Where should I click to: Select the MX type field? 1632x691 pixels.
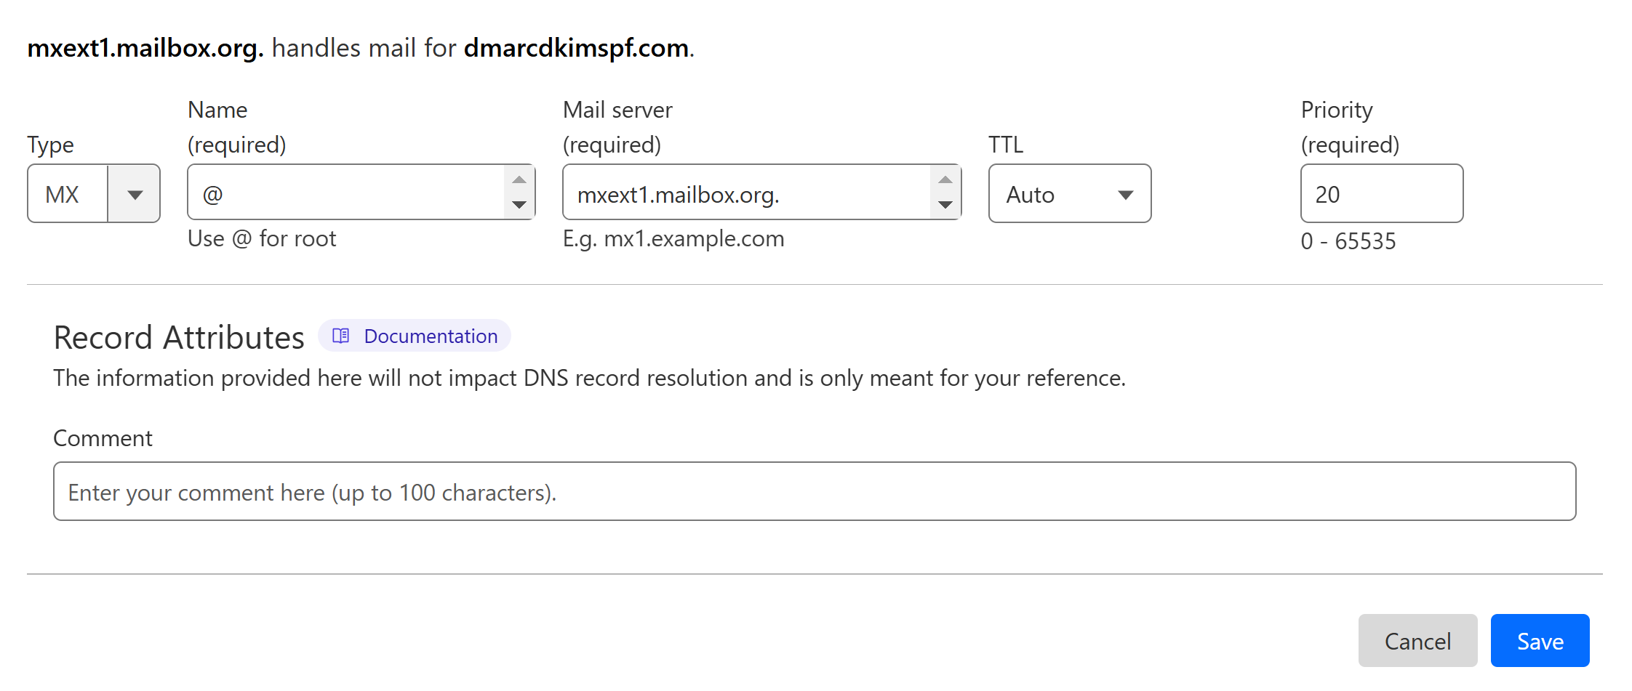(x=94, y=193)
